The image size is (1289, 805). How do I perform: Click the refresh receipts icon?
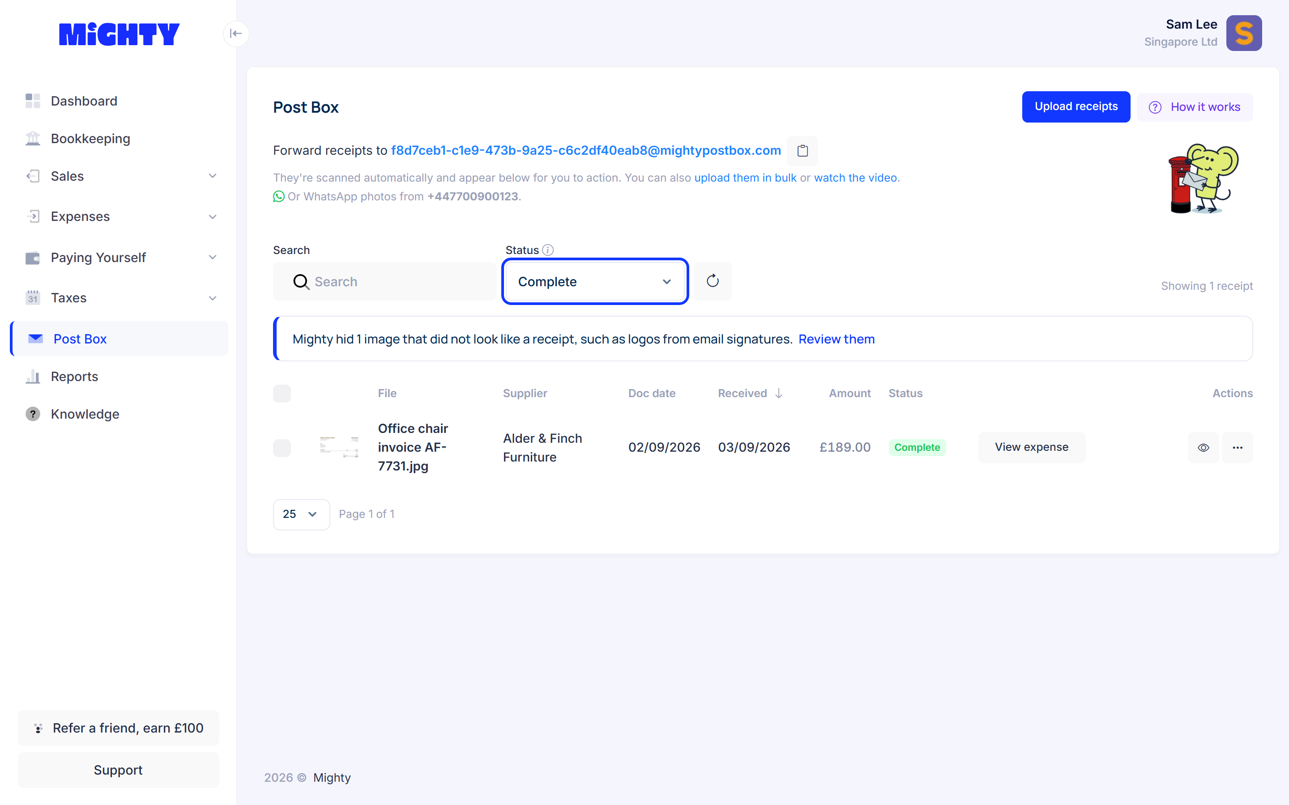713,281
